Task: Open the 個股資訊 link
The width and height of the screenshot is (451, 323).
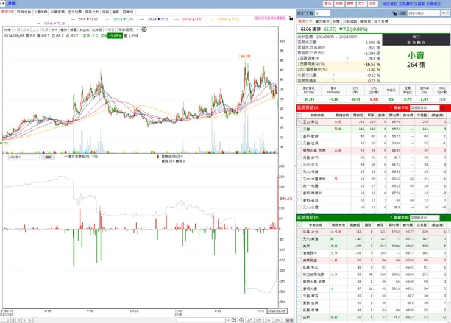Action: point(390,4)
